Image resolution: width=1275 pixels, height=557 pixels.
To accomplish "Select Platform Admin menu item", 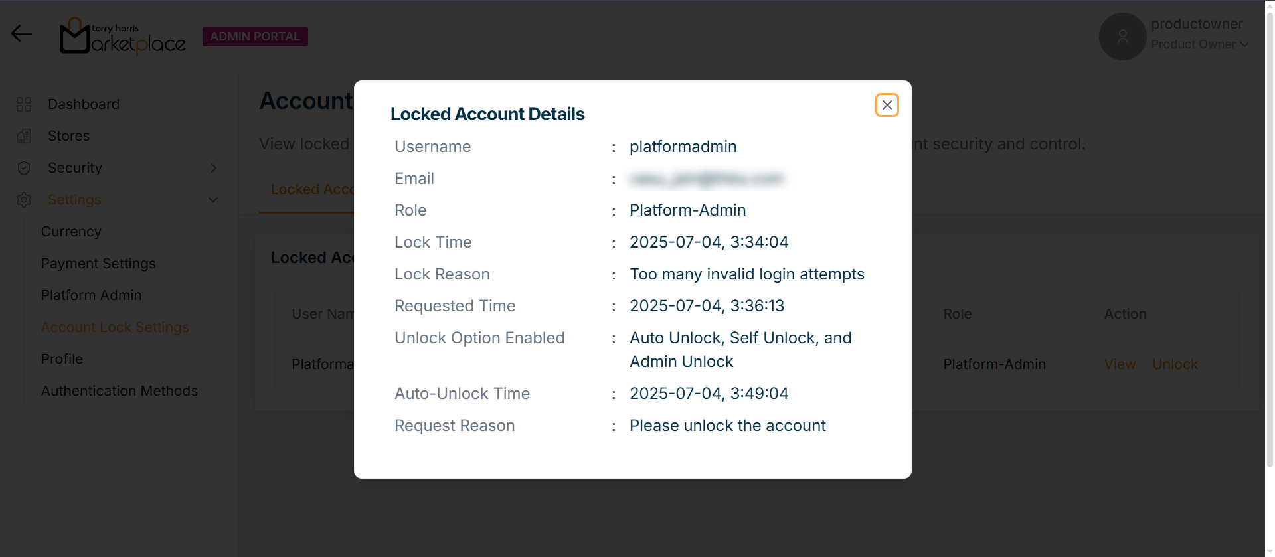I will 91,295.
